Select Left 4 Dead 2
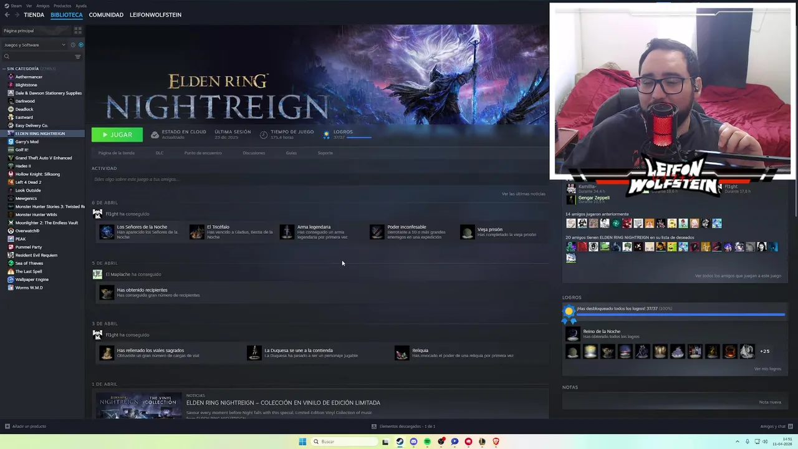 28,182
